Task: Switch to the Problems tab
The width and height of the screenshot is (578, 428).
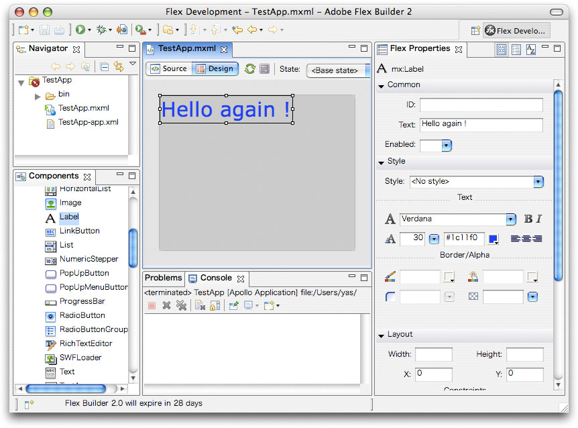Action: 164,278
